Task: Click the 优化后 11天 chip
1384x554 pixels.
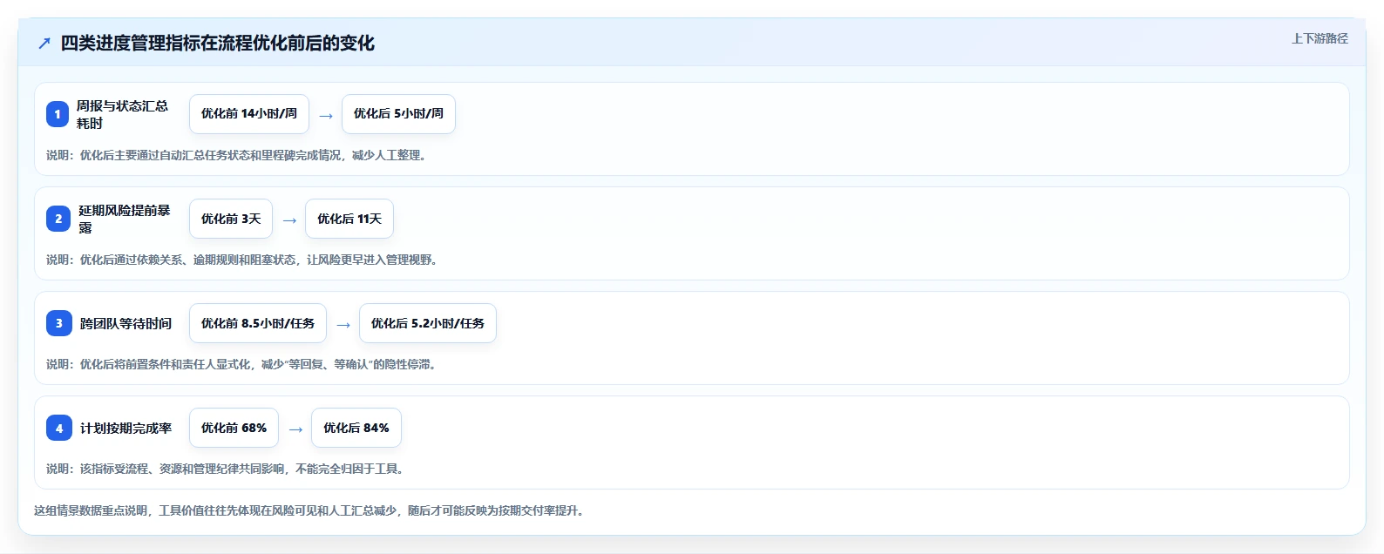Action: pos(349,219)
